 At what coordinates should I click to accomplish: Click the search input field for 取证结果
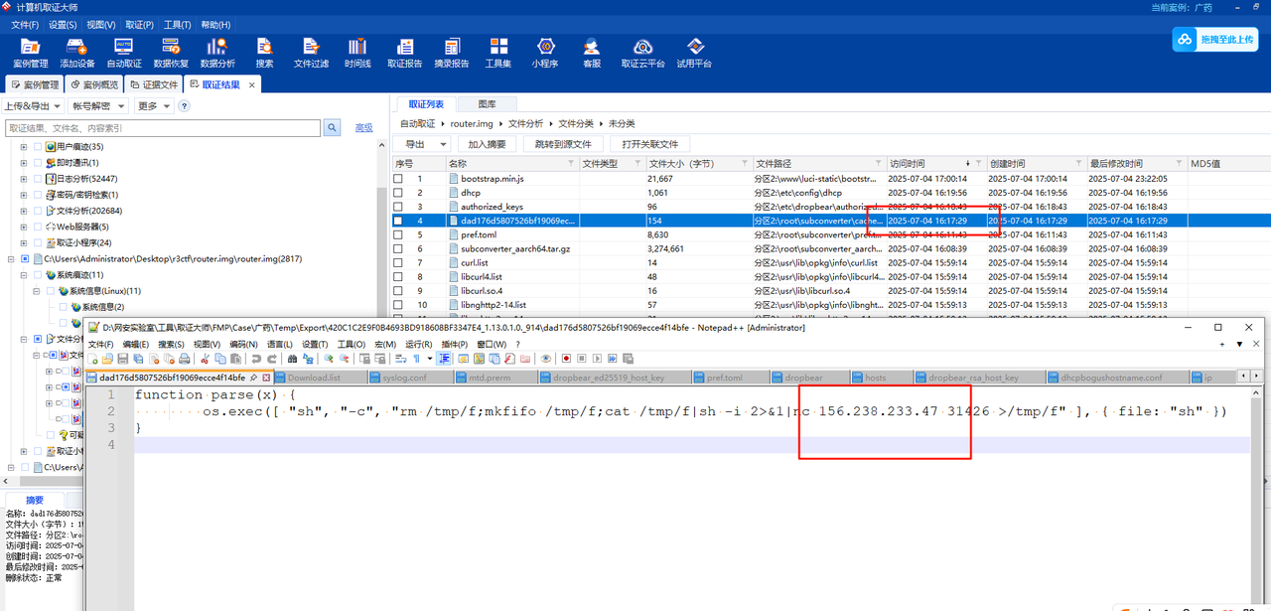tap(162, 128)
